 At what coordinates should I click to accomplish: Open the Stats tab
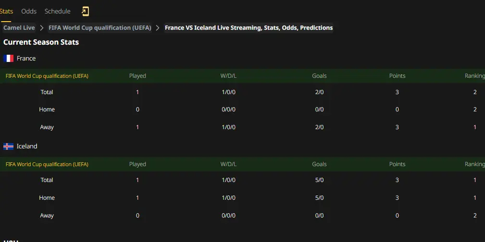point(6,12)
